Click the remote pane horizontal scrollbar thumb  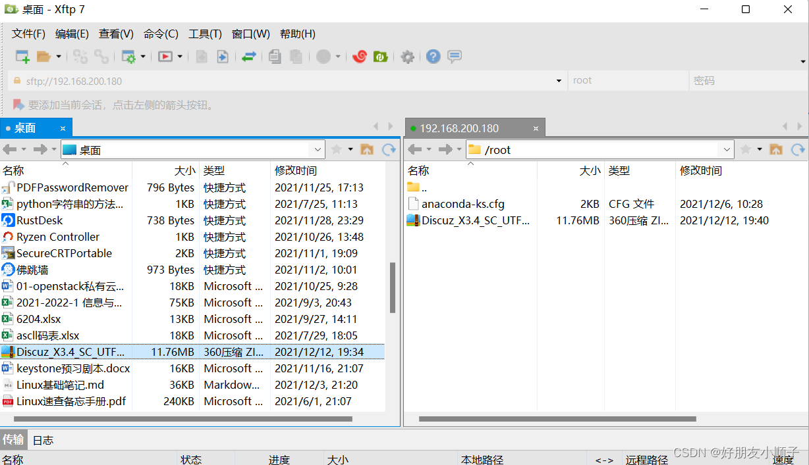pos(557,418)
